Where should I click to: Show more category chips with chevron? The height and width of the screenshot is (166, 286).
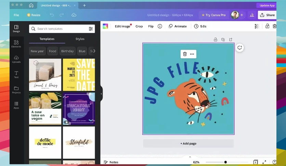pos(94,51)
